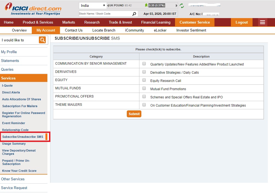This screenshot has height=194, width=275.
Task: Open Investor Sentiment tab
Action: tap(191, 30)
